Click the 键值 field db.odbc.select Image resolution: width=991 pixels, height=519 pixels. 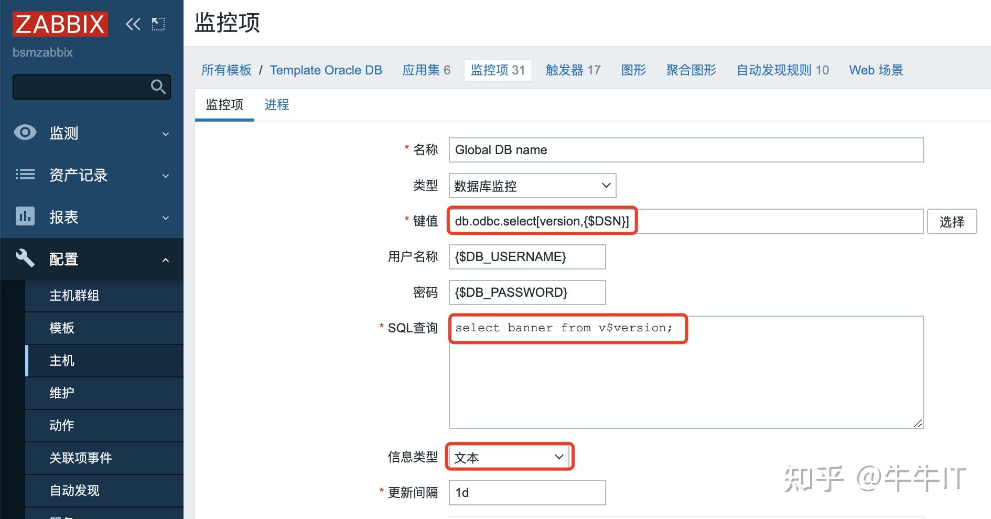686,221
